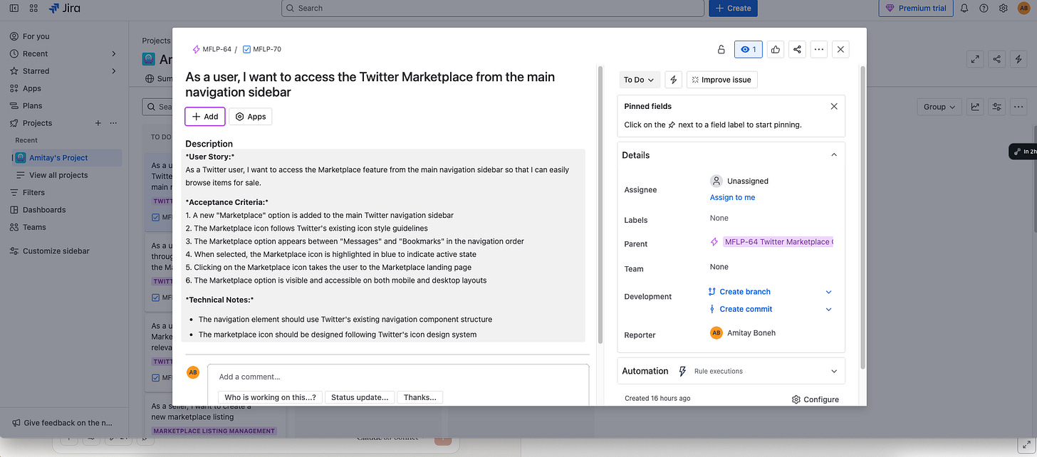
Task: Click the thumbs-up vote icon in issue dialog
Action: (x=776, y=49)
